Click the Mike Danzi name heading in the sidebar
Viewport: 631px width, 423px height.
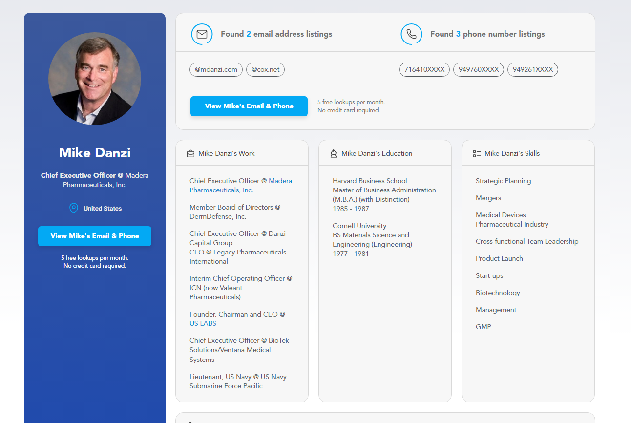click(95, 152)
